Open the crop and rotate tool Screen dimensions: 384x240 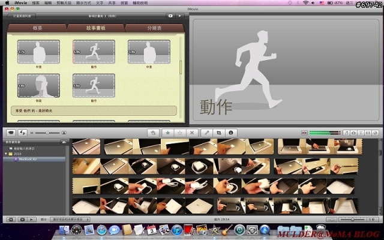click(x=218, y=133)
